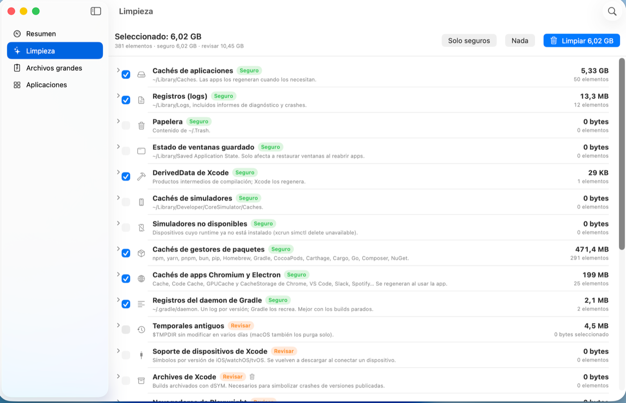Image resolution: width=626 pixels, height=403 pixels.
Task: Uncheck the Registros (logs) checkbox
Action: pyautogui.click(x=126, y=100)
